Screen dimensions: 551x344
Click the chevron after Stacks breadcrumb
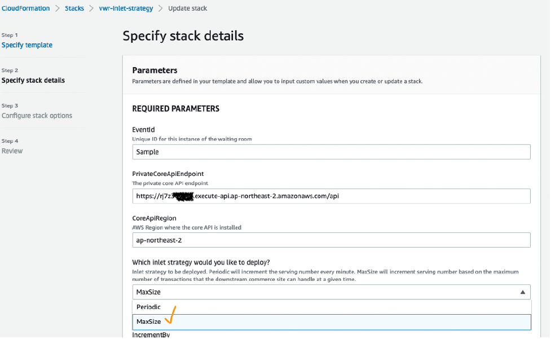(91, 8)
